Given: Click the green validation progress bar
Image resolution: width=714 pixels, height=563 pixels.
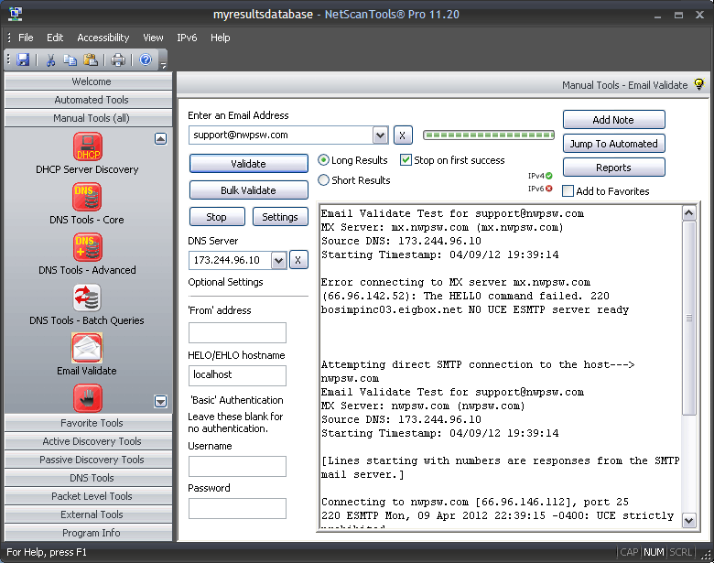Looking at the screenshot, I should click(x=489, y=135).
